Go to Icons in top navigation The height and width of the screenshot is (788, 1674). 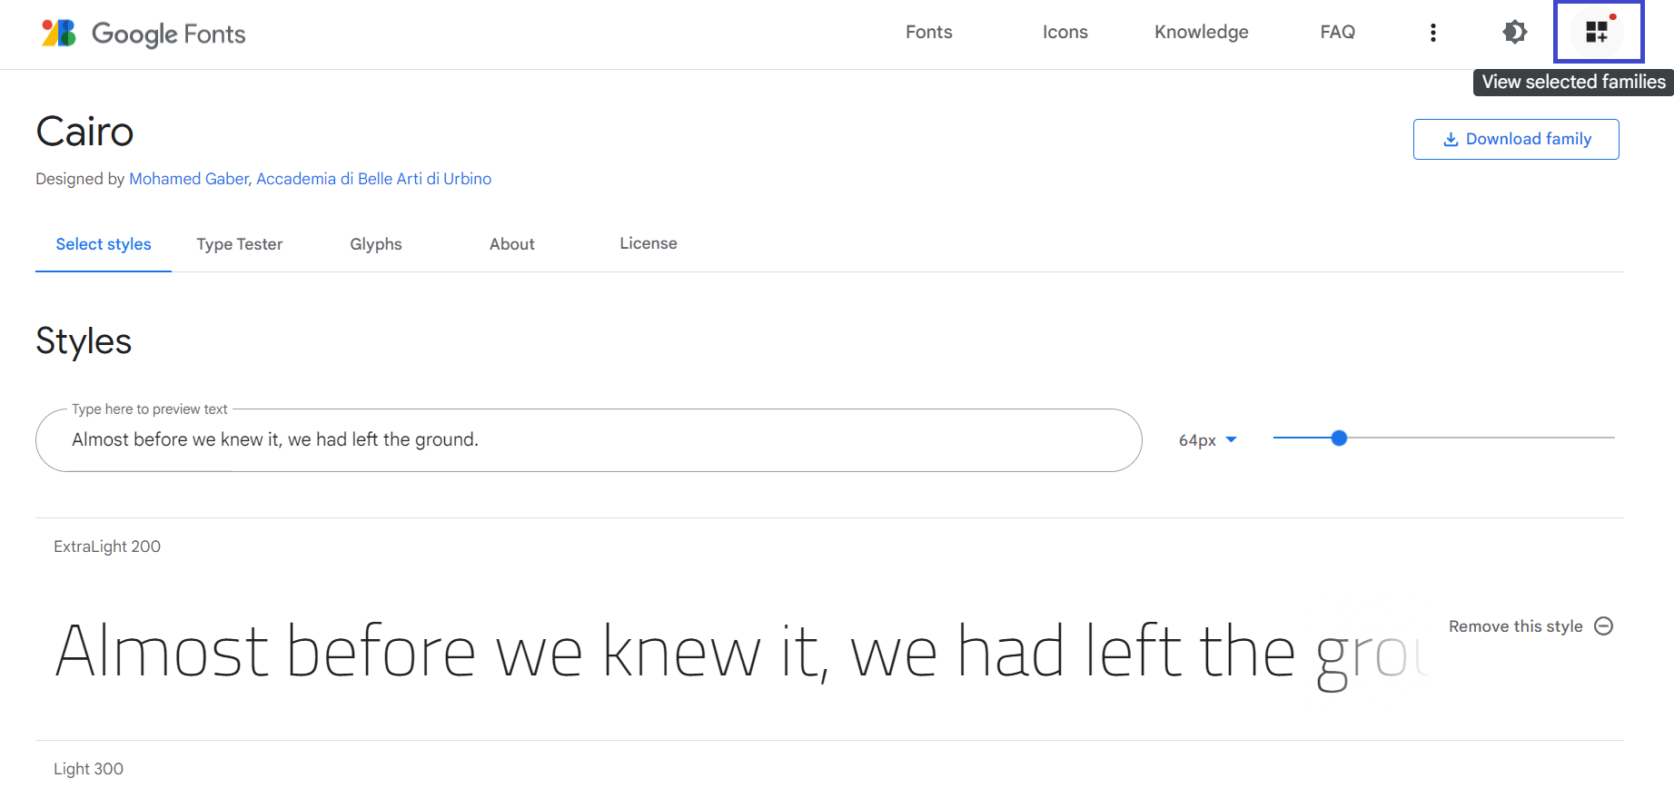point(1065,33)
